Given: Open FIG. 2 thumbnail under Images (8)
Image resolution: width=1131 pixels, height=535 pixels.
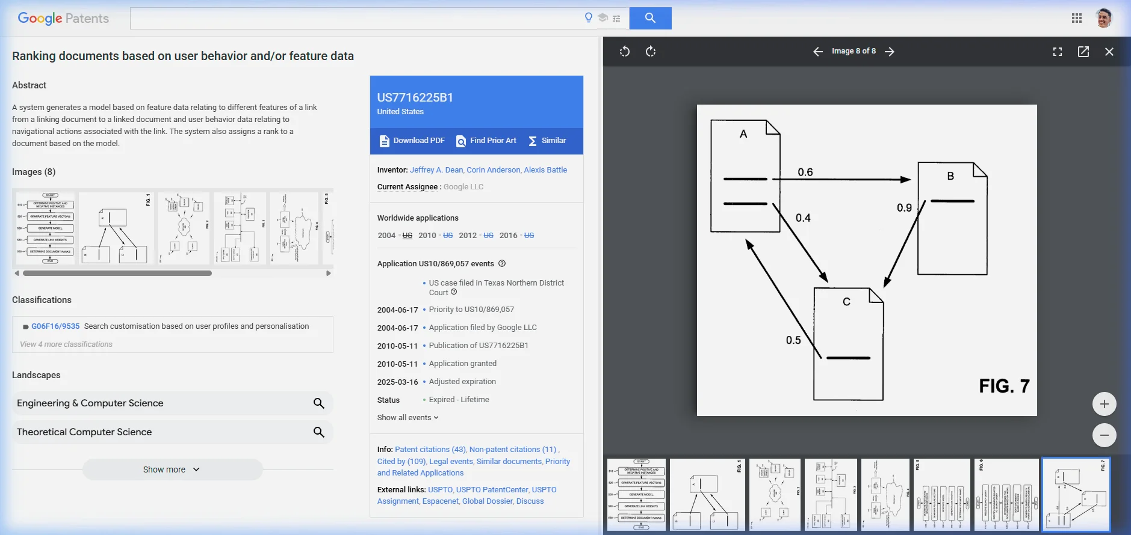Looking at the screenshot, I should 184,228.
